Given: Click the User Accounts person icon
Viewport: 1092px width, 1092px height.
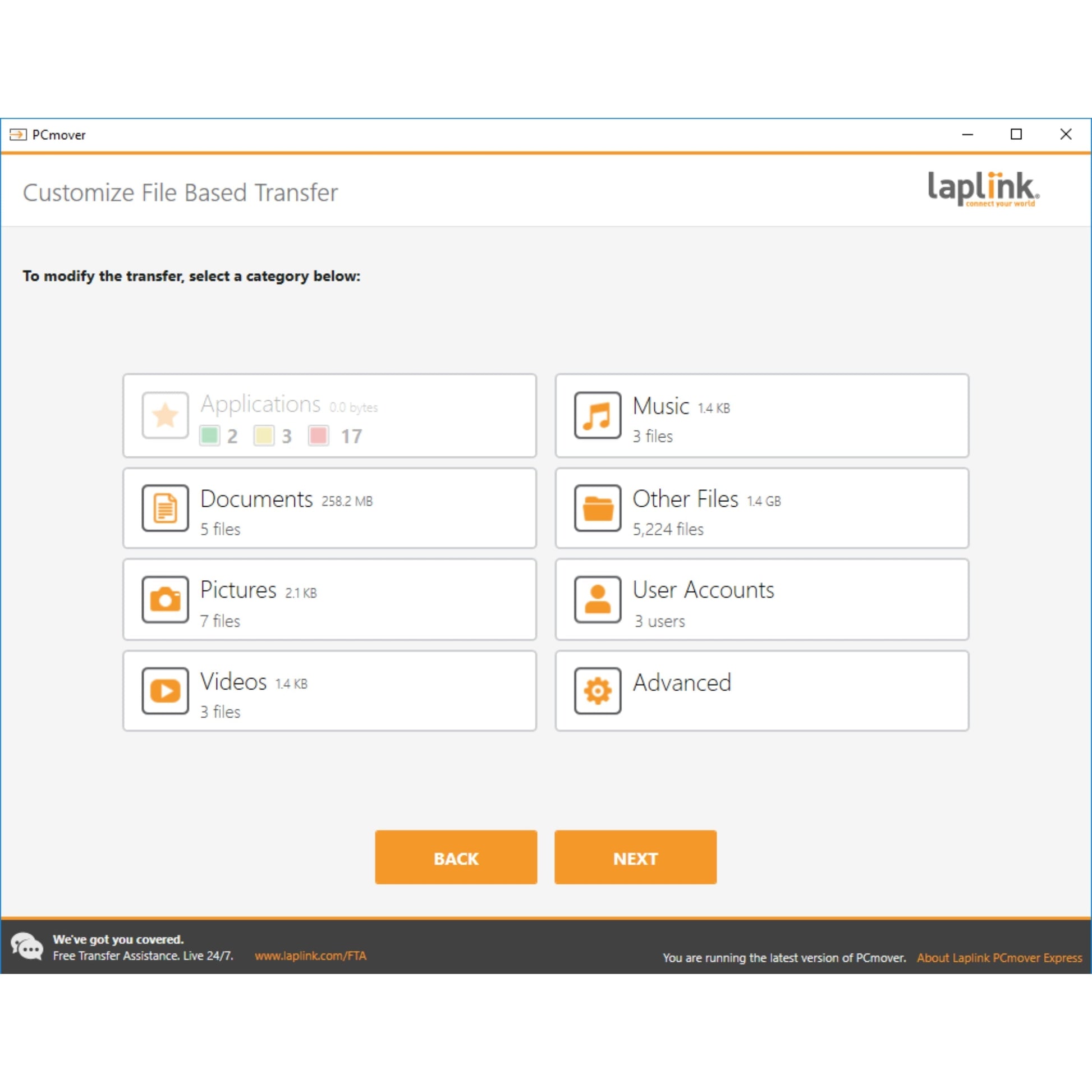Looking at the screenshot, I should 598,599.
